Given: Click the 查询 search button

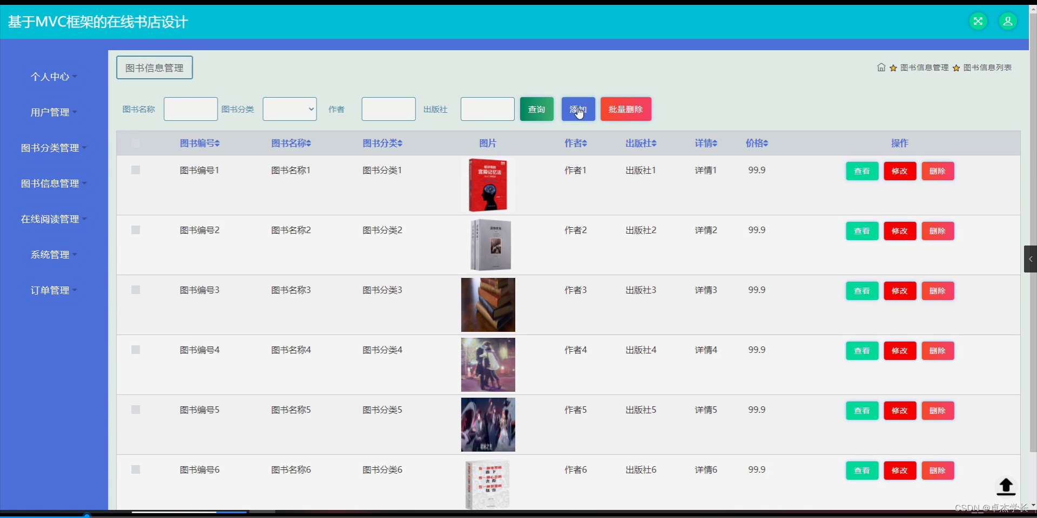Looking at the screenshot, I should pyautogui.click(x=536, y=109).
